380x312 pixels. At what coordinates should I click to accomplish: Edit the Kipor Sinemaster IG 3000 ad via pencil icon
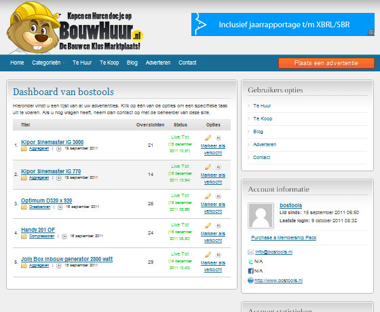pos(208,138)
